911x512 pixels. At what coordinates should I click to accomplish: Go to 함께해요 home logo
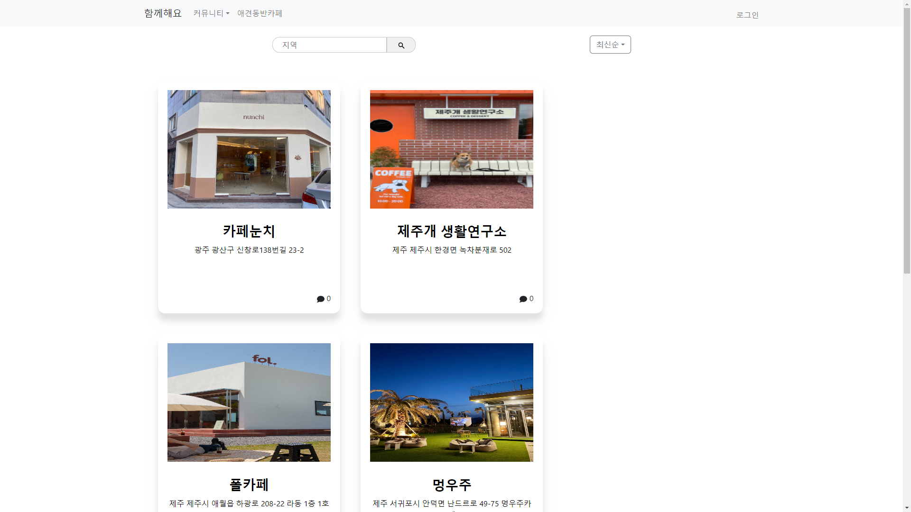pos(163,13)
